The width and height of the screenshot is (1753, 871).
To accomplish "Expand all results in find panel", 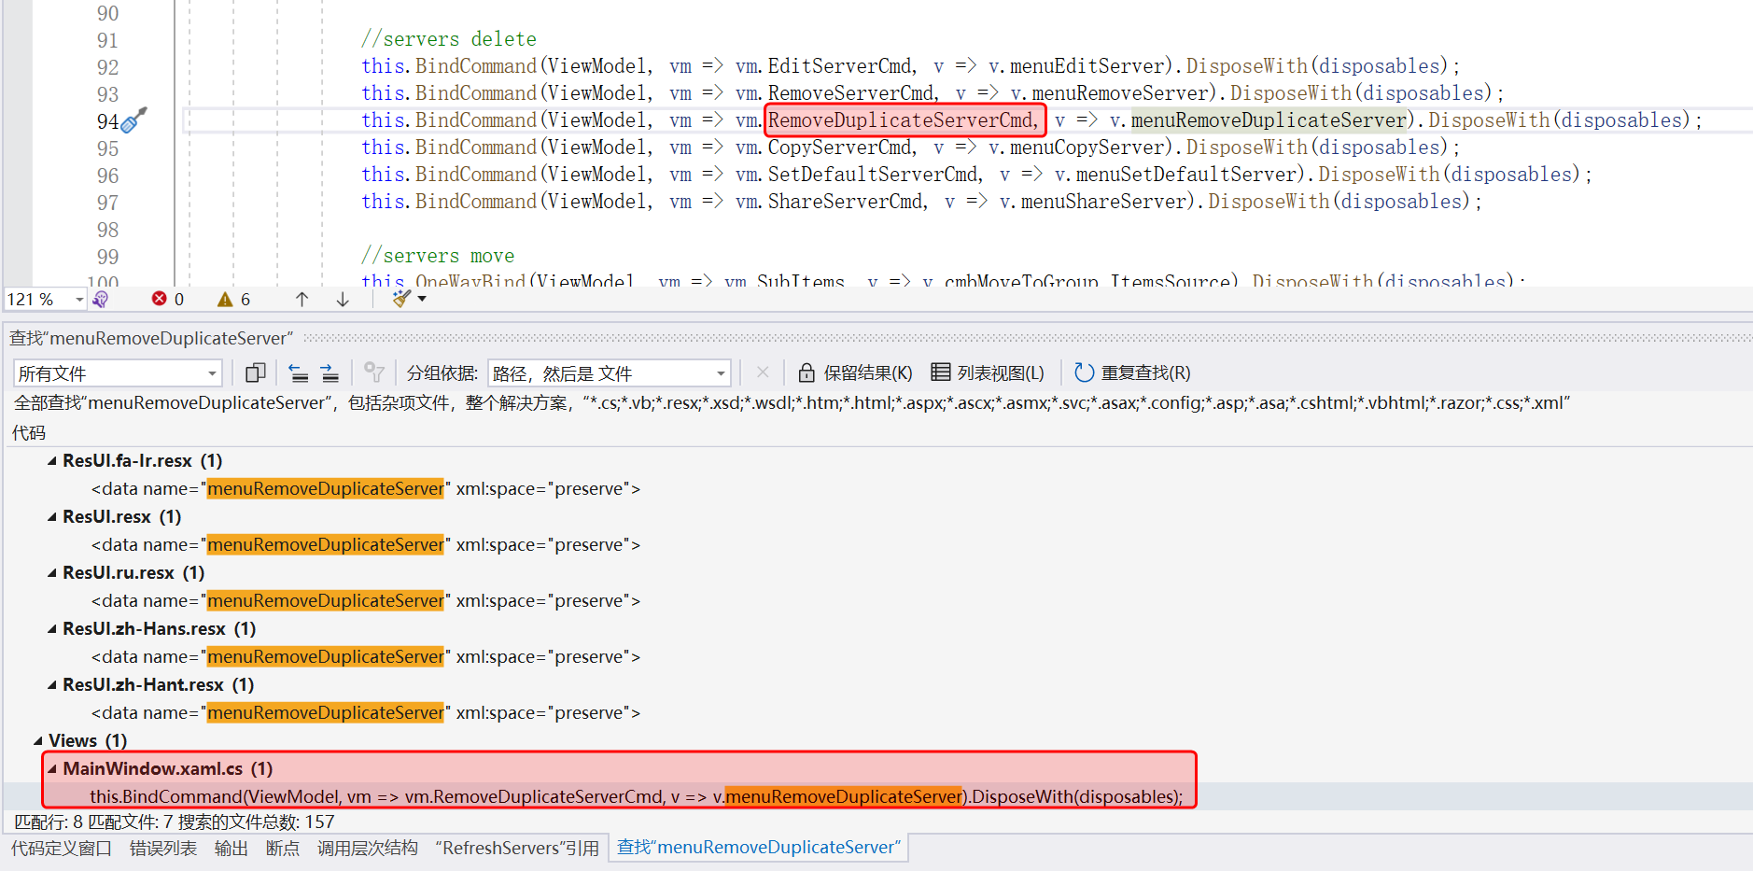I will pos(330,373).
